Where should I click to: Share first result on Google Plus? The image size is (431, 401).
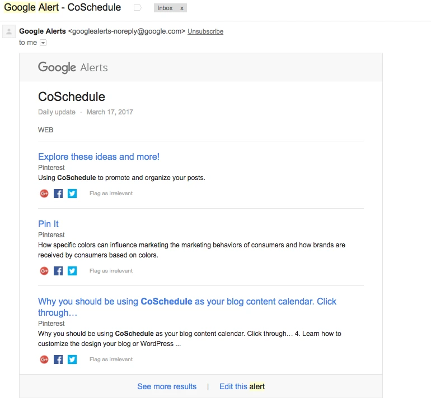[44, 193]
